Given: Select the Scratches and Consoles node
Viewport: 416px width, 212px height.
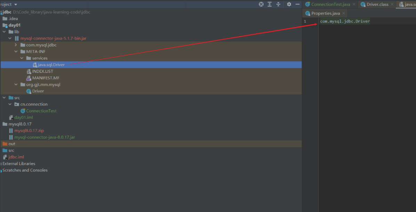Looking at the screenshot, I should click(25, 170).
